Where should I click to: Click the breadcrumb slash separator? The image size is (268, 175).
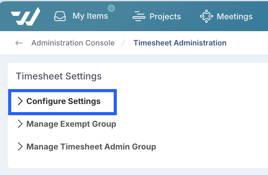pos(123,43)
